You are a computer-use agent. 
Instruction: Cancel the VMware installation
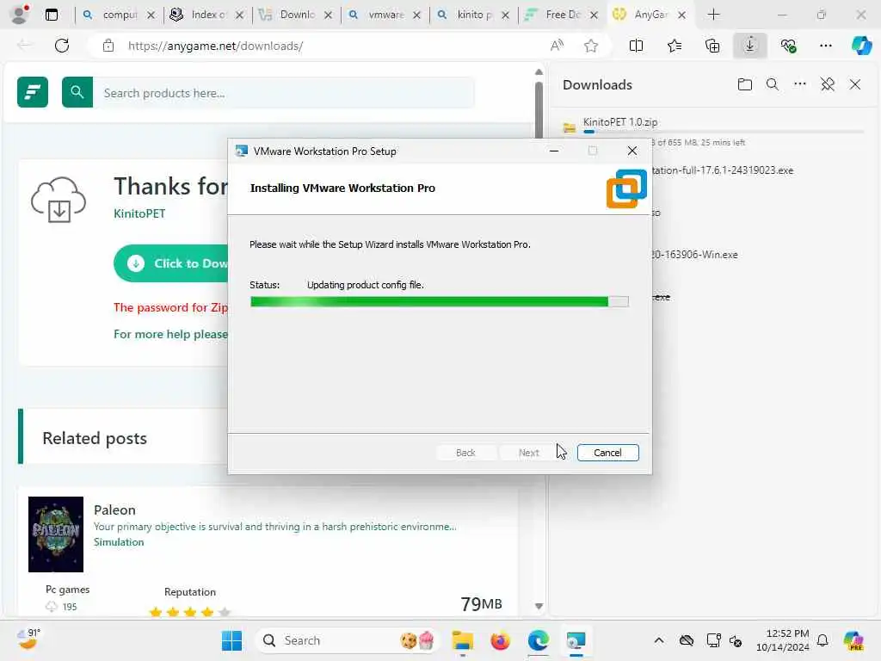coord(607,453)
